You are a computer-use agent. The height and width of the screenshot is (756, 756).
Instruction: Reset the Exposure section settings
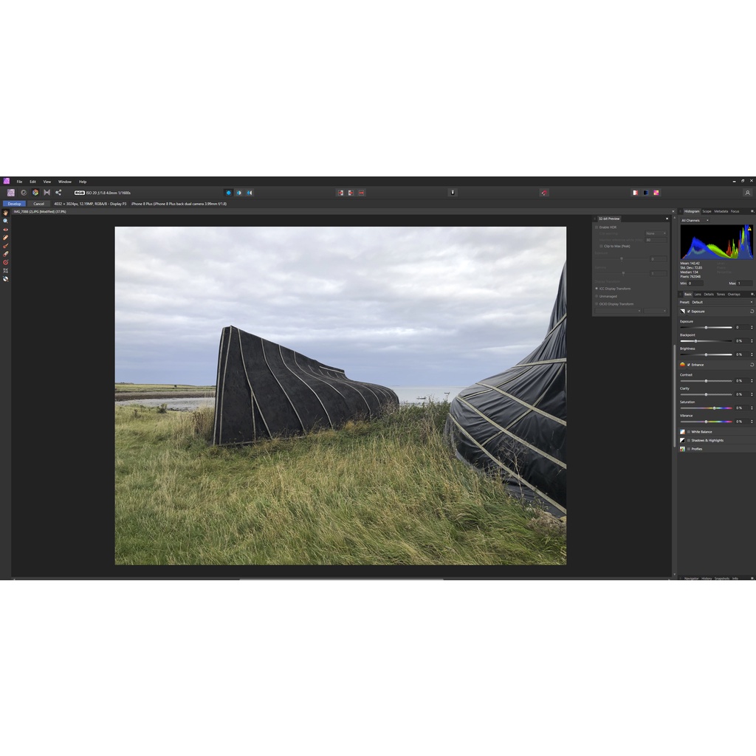[752, 312]
